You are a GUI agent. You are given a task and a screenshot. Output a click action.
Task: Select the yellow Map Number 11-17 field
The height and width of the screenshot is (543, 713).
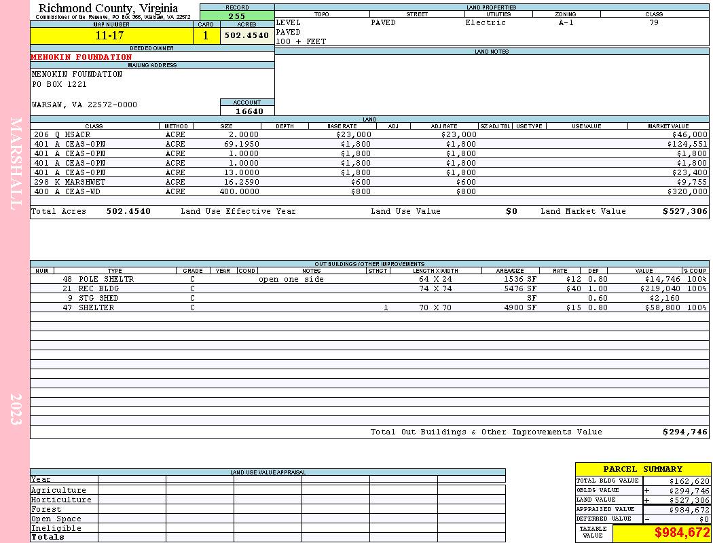111,36
